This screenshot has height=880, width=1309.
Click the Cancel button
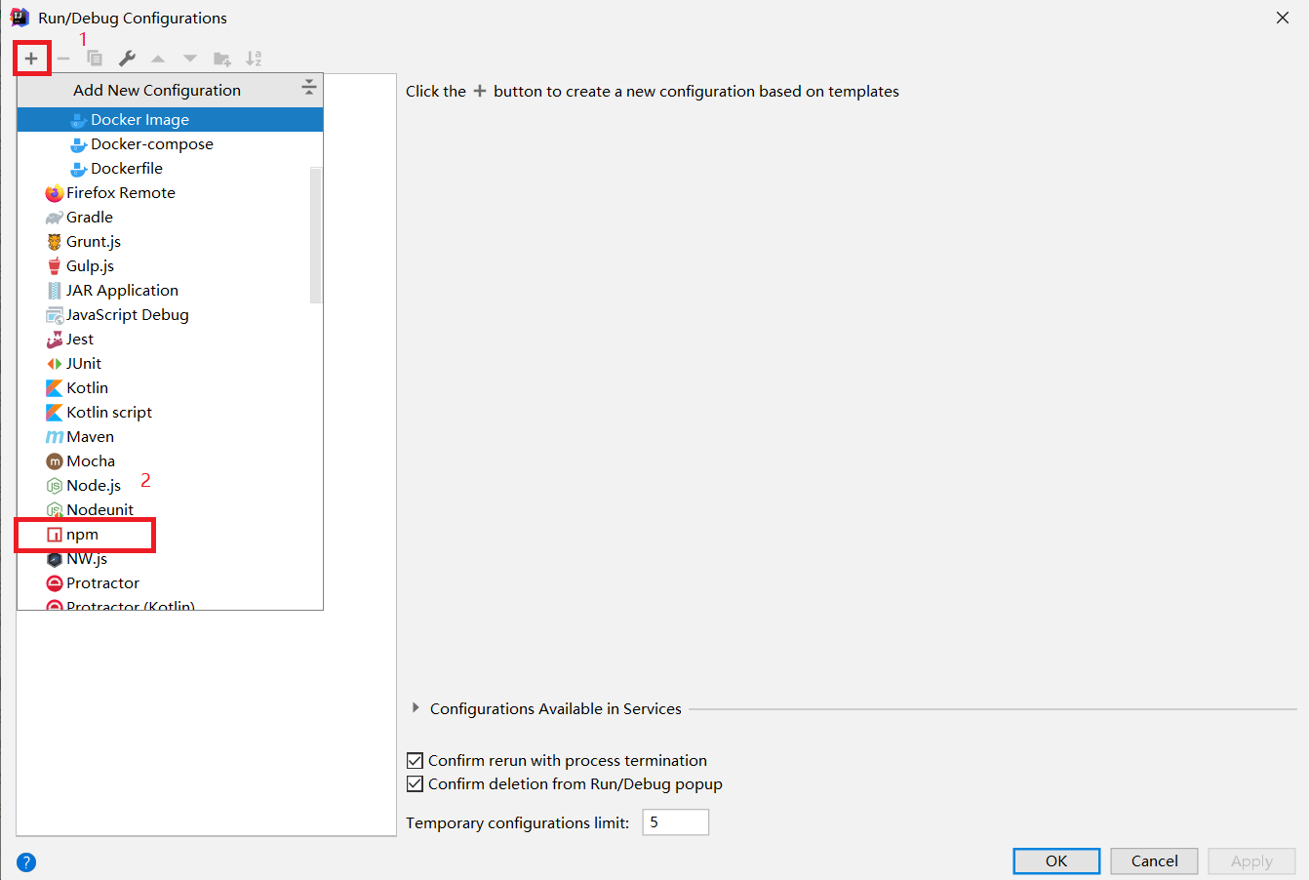(1155, 861)
